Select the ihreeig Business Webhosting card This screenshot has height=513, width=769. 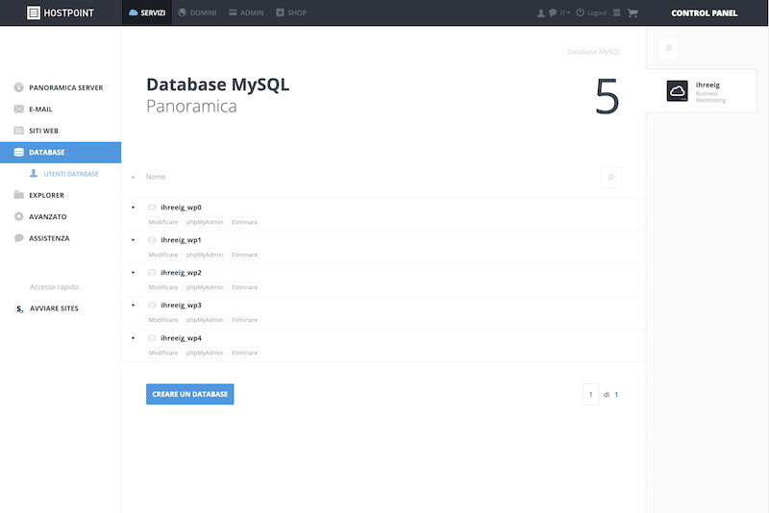coord(702,91)
